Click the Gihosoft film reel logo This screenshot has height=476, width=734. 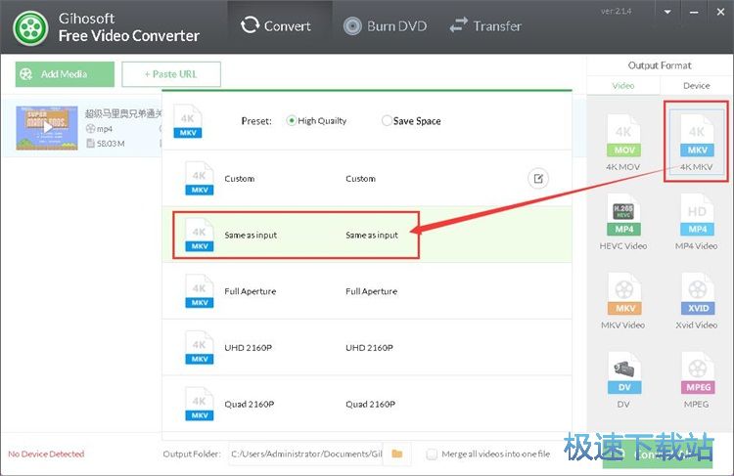coord(30,28)
